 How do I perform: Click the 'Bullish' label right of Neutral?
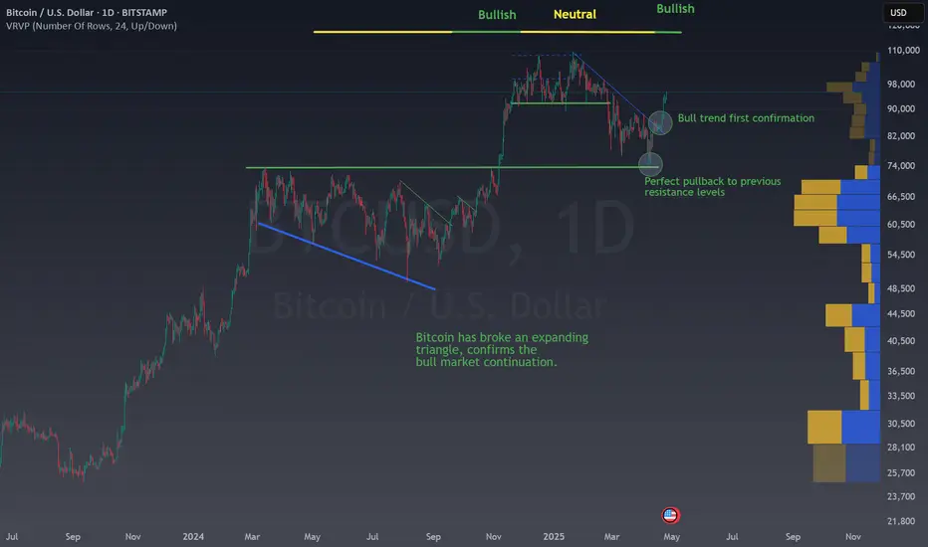click(x=675, y=9)
